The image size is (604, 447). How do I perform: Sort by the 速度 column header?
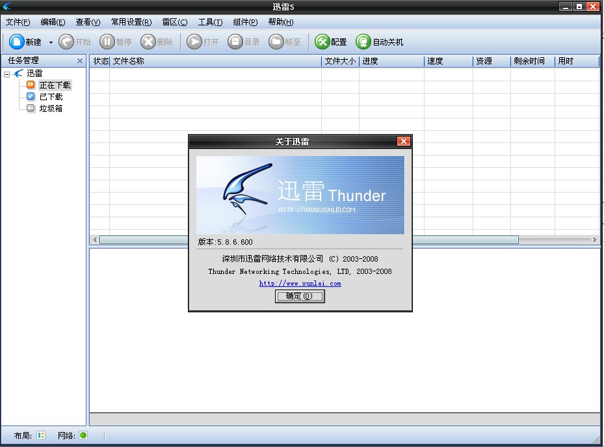click(449, 61)
